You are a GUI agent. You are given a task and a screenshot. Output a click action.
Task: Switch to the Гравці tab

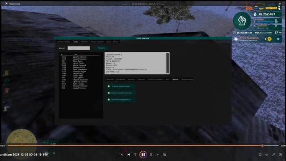point(76,42)
